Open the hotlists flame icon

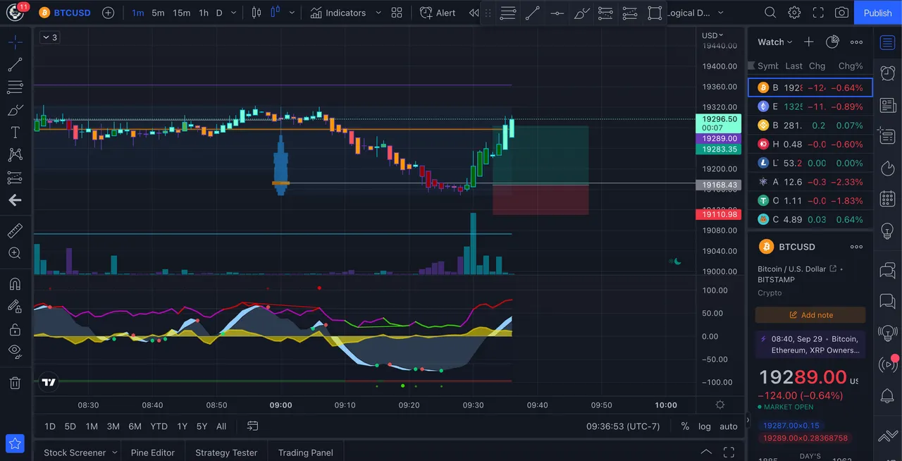(888, 168)
